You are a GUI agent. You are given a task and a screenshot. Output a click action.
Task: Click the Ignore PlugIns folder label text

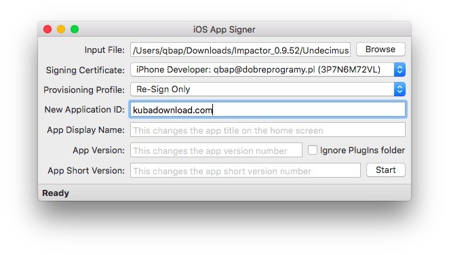pyautogui.click(x=362, y=151)
